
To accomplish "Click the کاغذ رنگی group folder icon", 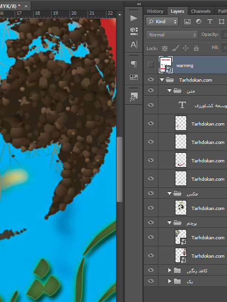I will click(x=177, y=270).
